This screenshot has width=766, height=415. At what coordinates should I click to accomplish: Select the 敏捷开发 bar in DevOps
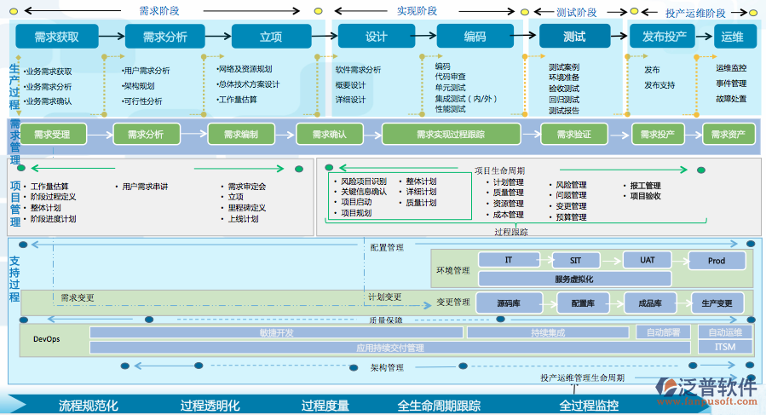coord(276,332)
